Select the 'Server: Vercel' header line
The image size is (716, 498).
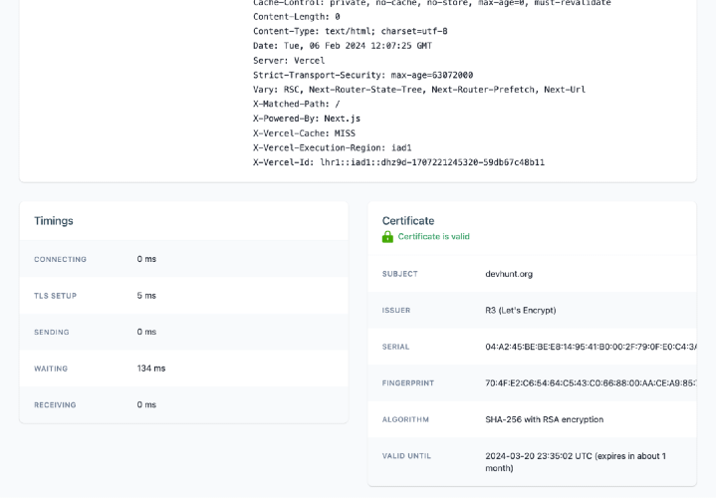(289, 61)
